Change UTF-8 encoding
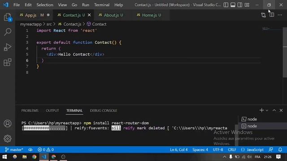 tap(218, 150)
